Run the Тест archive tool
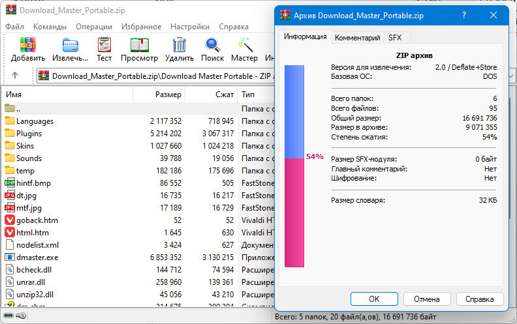 pyautogui.click(x=104, y=45)
